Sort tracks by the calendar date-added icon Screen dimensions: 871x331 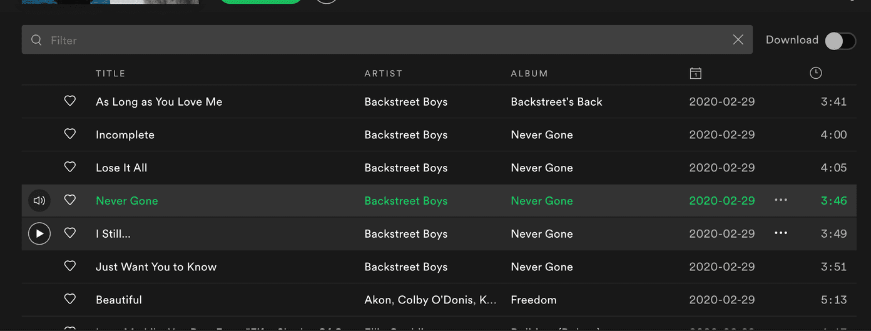point(695,73)
